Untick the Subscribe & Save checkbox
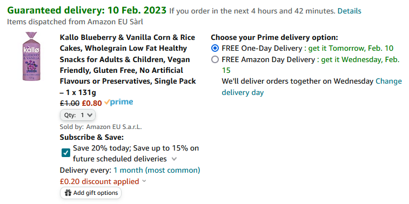Image resolution: width=409 pixels, height=204 pixels. tap(66, 153)
